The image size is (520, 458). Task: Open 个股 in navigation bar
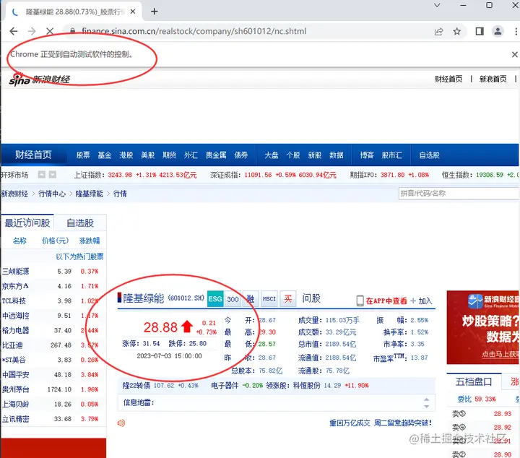click(x=293, y=155)
